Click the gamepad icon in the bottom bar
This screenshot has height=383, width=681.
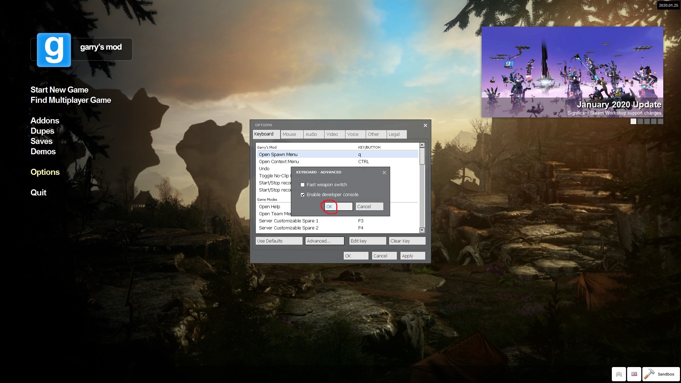click(x=619, y=374)
